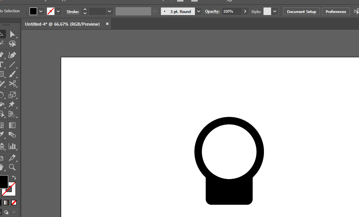Set paint mode to Gradient
The height and width of the screenshot is (217, 359).
pyautogui.click(x=6, y=202)
